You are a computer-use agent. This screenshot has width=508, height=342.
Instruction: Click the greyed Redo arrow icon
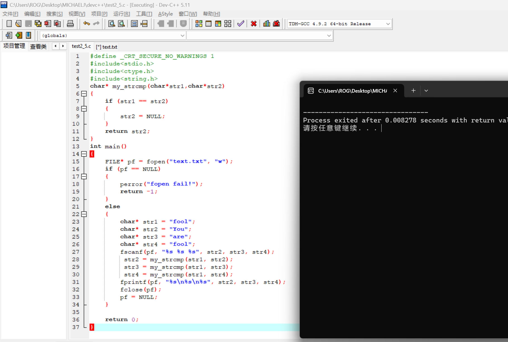point(96,24)
